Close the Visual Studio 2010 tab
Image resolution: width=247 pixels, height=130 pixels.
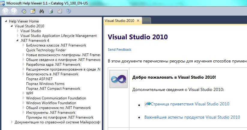pos(138,21)
